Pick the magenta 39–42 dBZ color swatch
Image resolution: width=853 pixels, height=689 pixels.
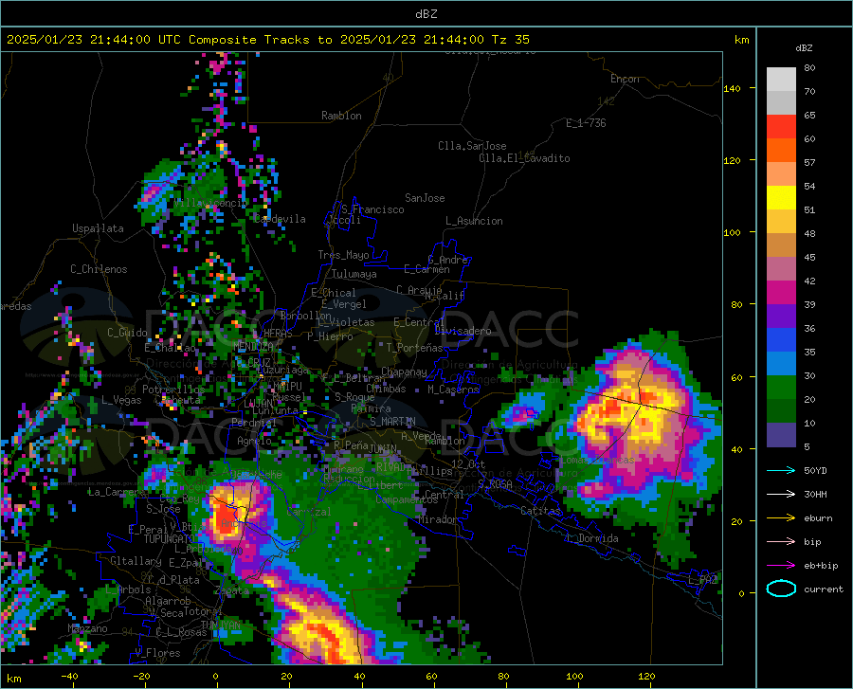coord(781,293)
